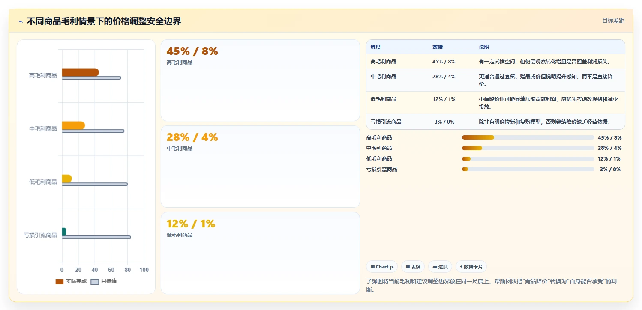This screenshot has width=642, height=310.
Task: Click the 高毛利商品 actual bar in chart
Action: [x=80, y=72]
